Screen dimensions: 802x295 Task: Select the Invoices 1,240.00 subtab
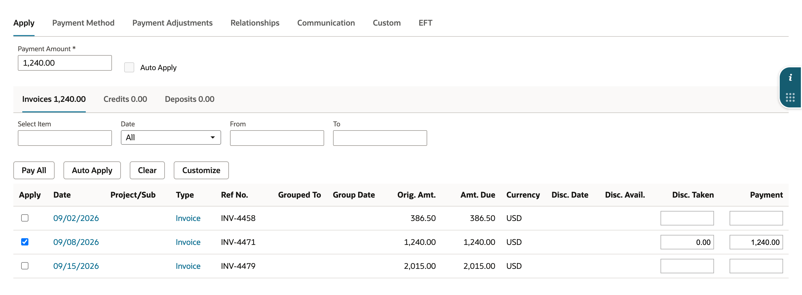[54, 99]
